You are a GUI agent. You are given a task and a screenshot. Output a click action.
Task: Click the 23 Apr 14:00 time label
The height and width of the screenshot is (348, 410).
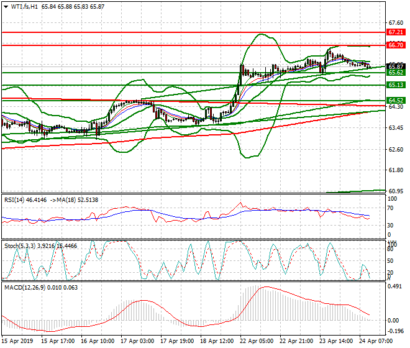[x=336, y=341]
